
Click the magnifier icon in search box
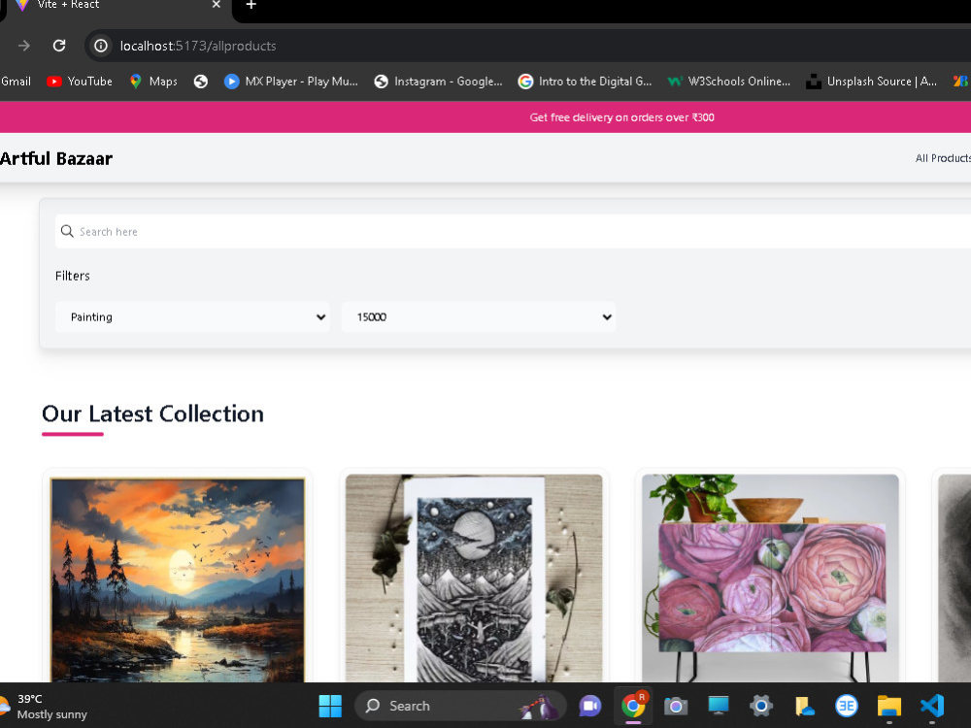(x=67, y=231)
